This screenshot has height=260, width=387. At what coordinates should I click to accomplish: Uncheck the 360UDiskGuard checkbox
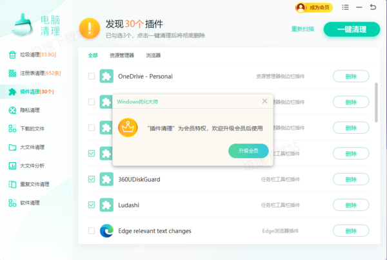(92, 179)
